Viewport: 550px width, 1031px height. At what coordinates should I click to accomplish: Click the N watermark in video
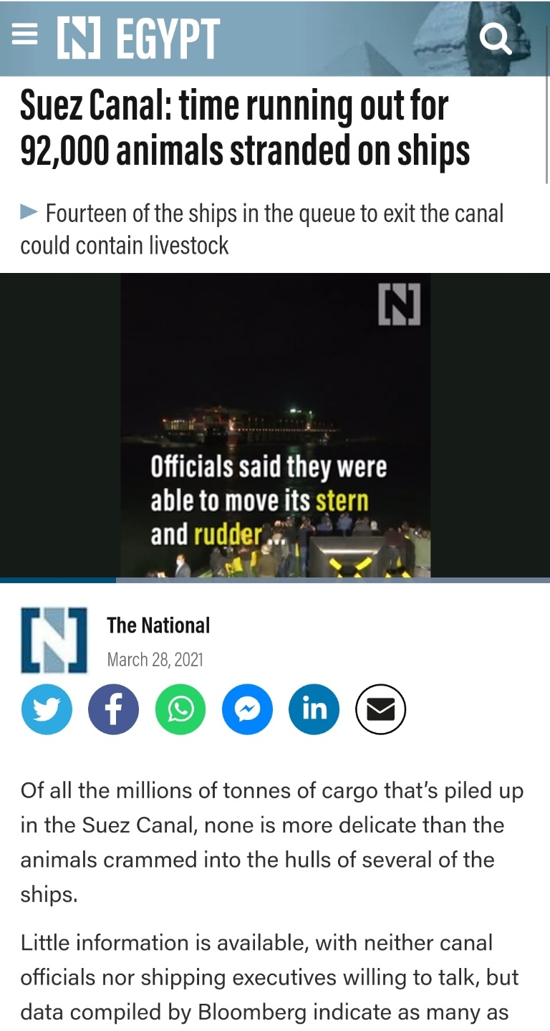click(399, 306)
